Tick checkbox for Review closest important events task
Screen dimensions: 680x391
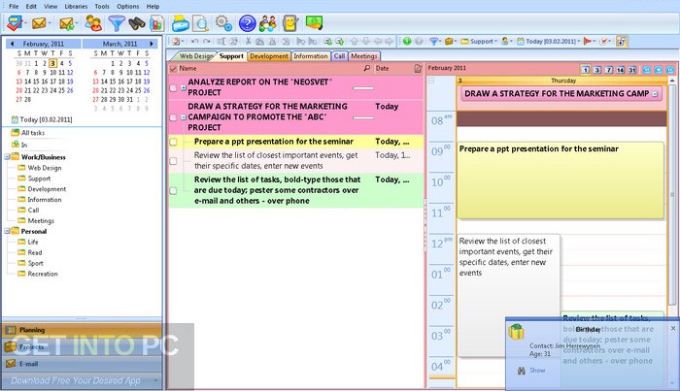tap(173, 161)
